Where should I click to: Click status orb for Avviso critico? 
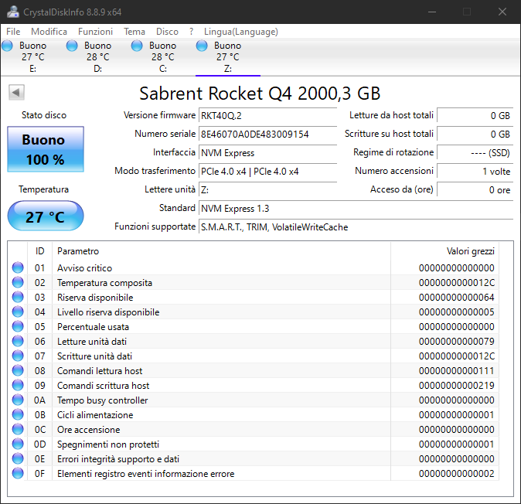click(x=18, y=268)
